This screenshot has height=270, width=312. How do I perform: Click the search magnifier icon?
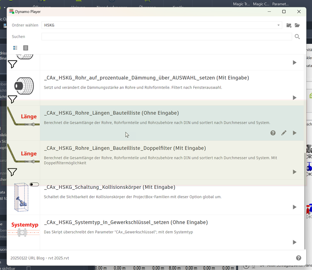pos(297,36)
